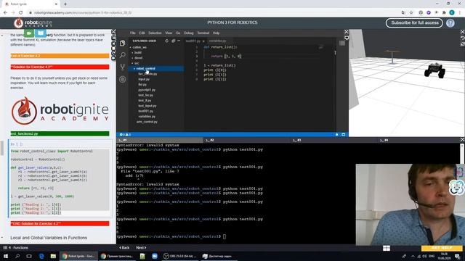Open the 4 - Functions chapter list
Screen dimensions: 465x261
(x=16, y=248)
